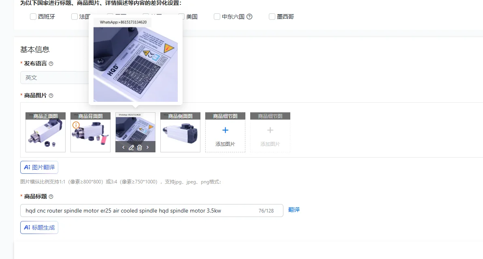Move the hovered image left with the arrow
The width and height of the screenshot is (483, 259).
point(123,147)
